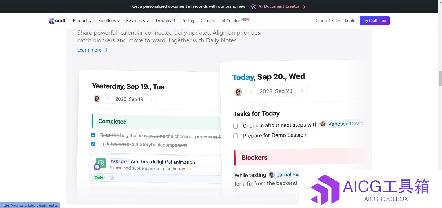Open the Resources dropdown menu
Screen dimensions: 442x208
click(x=137, y=21)
